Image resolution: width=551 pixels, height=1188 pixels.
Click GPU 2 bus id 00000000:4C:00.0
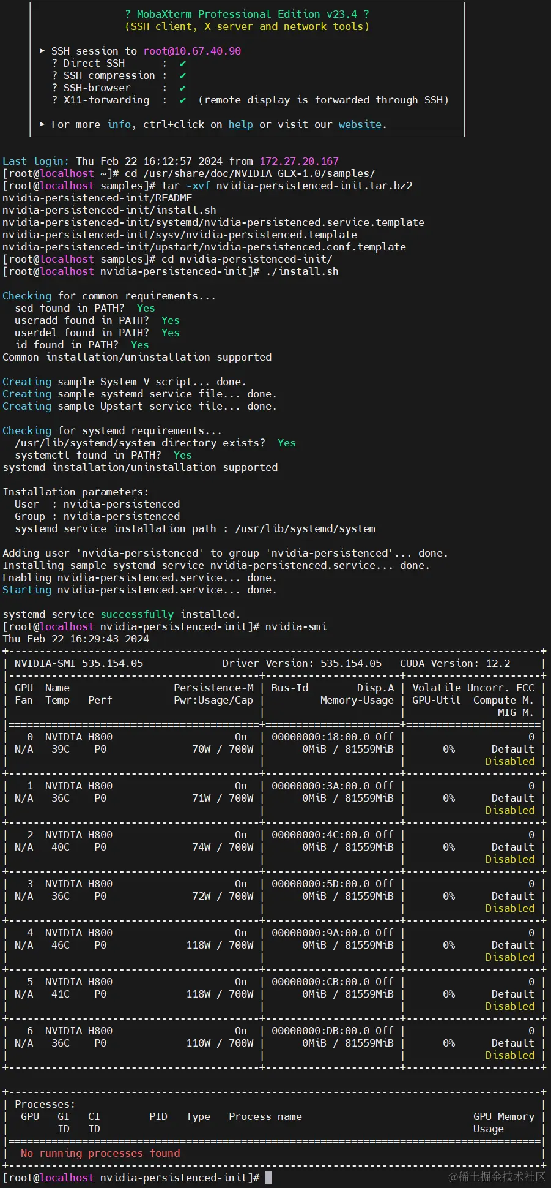(x=320, y=835)
